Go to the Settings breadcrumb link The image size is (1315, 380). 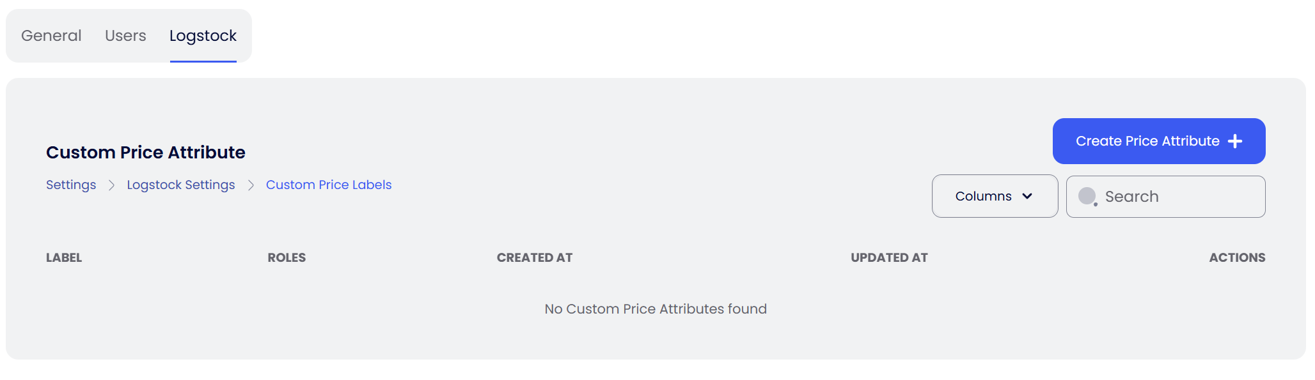coord(71,185)
